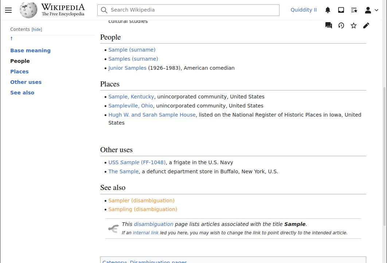Hide the Contents sidebar
This screenshot has height=263, width=387.
(37, 29)
